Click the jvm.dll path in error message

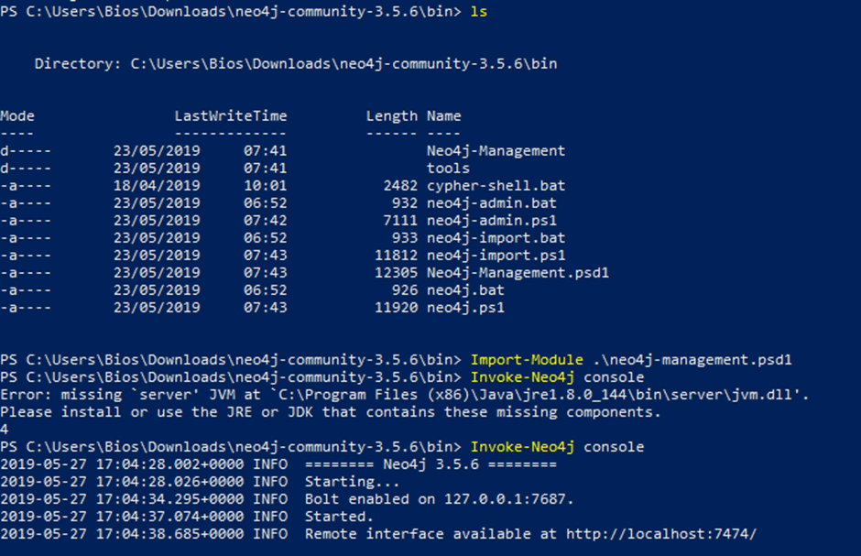coord(536,395)
